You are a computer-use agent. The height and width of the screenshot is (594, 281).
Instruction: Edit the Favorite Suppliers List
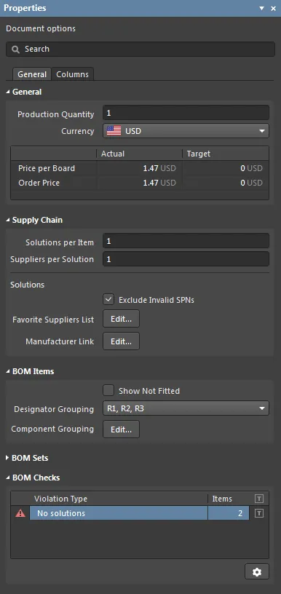[121, 319]
